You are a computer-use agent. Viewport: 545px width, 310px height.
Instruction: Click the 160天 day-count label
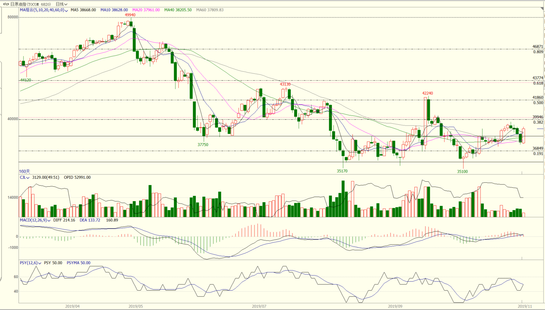[x=25, y=171]
